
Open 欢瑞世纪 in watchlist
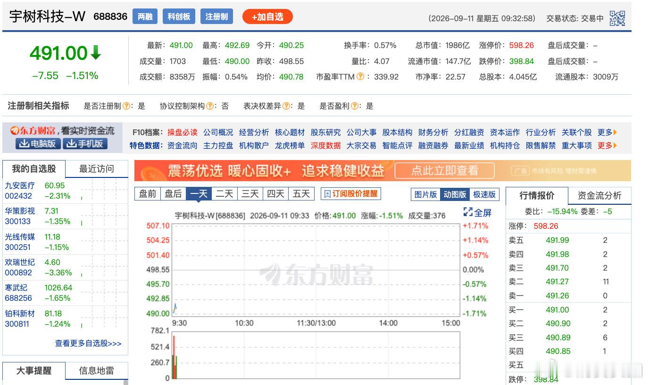20,262
